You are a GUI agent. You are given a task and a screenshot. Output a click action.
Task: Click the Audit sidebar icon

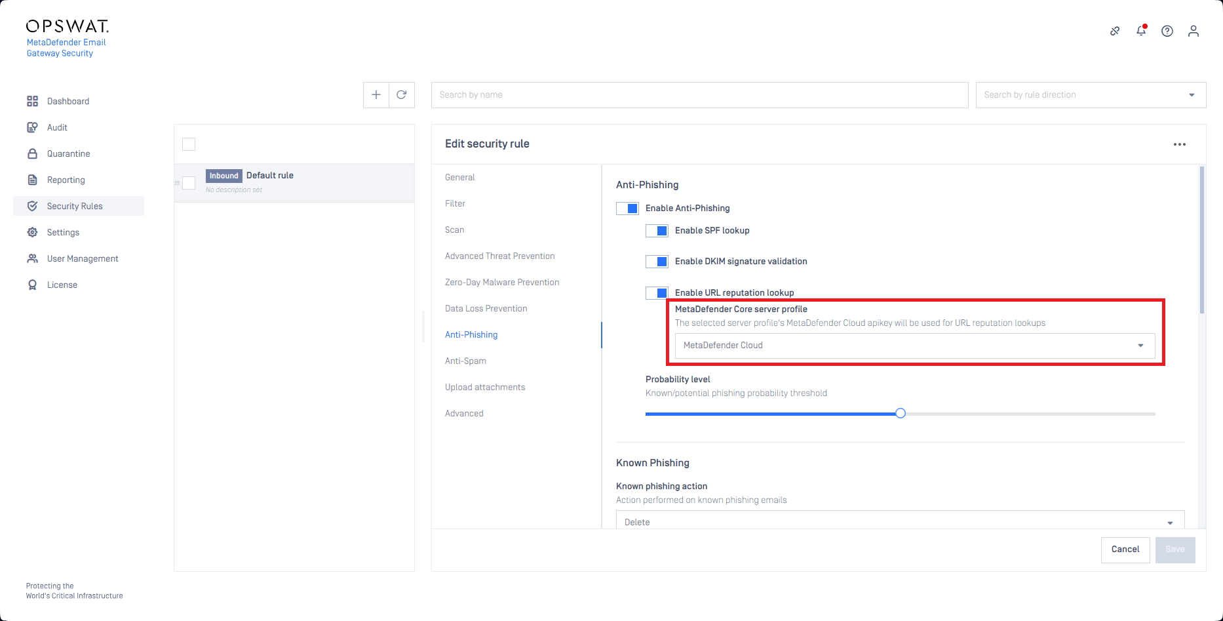tap(32, 127)
